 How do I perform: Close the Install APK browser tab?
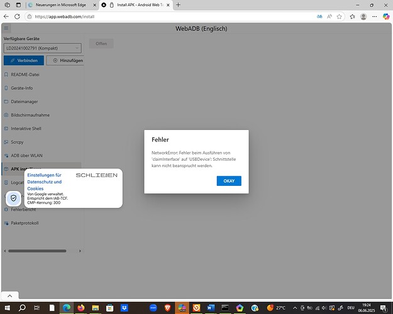(168, 5)
